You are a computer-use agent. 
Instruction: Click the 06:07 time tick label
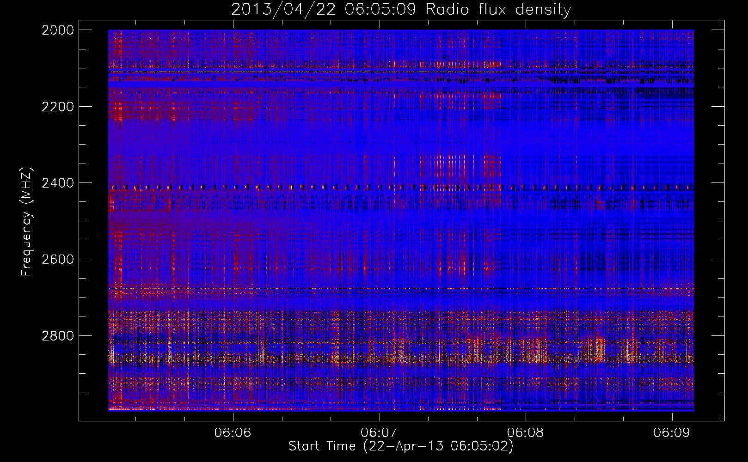point(379,432)
